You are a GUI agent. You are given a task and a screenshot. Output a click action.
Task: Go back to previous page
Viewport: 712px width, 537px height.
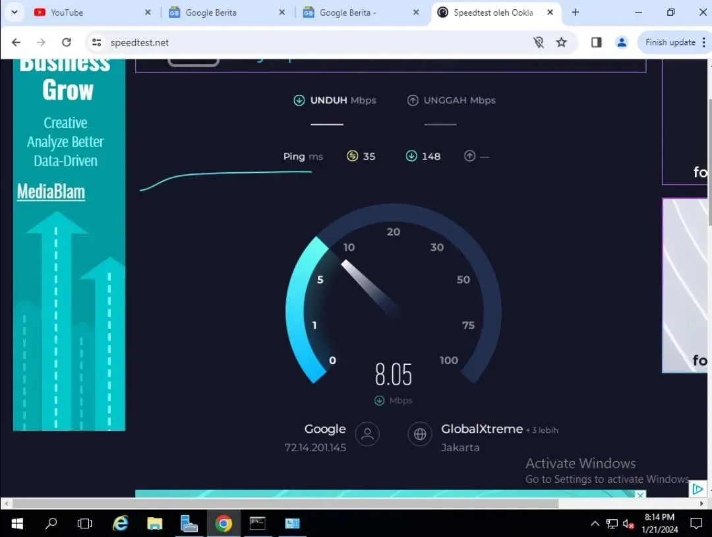[x=16, y=42]
